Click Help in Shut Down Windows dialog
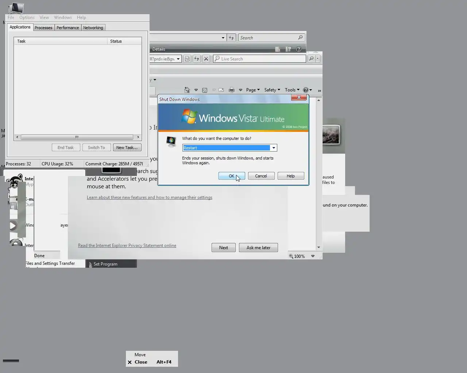 [x=291, y=176]
